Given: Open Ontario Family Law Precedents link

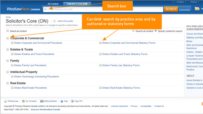Looking at the screenshot, I should click(x=30, y=65).
